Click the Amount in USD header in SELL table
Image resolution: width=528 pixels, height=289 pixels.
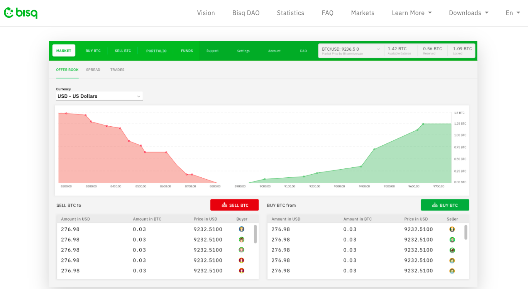pos(75,219)
